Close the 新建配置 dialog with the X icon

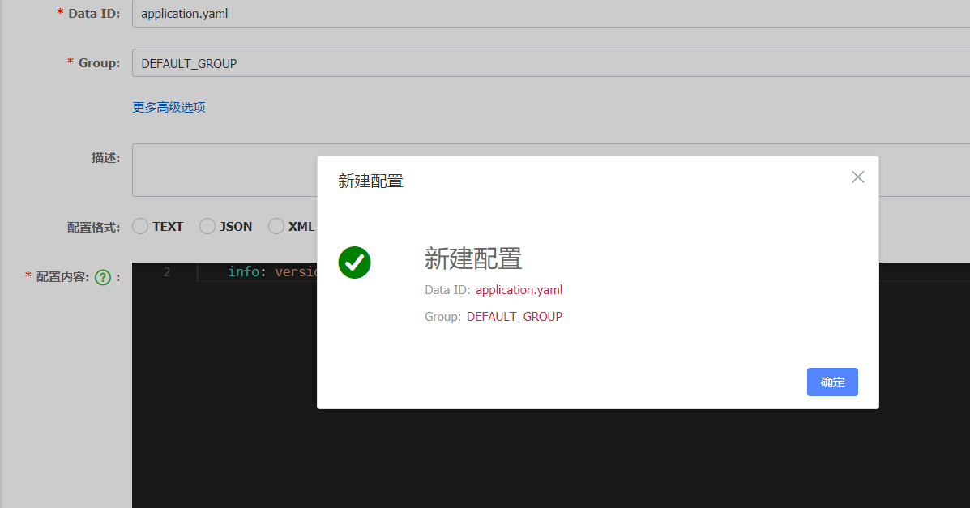(857, 177)
